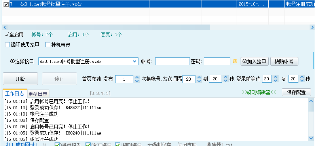Decrease 发送间隔 maximum with the down arrow
The image size is (315, 146).
click(x=226, y=81)
